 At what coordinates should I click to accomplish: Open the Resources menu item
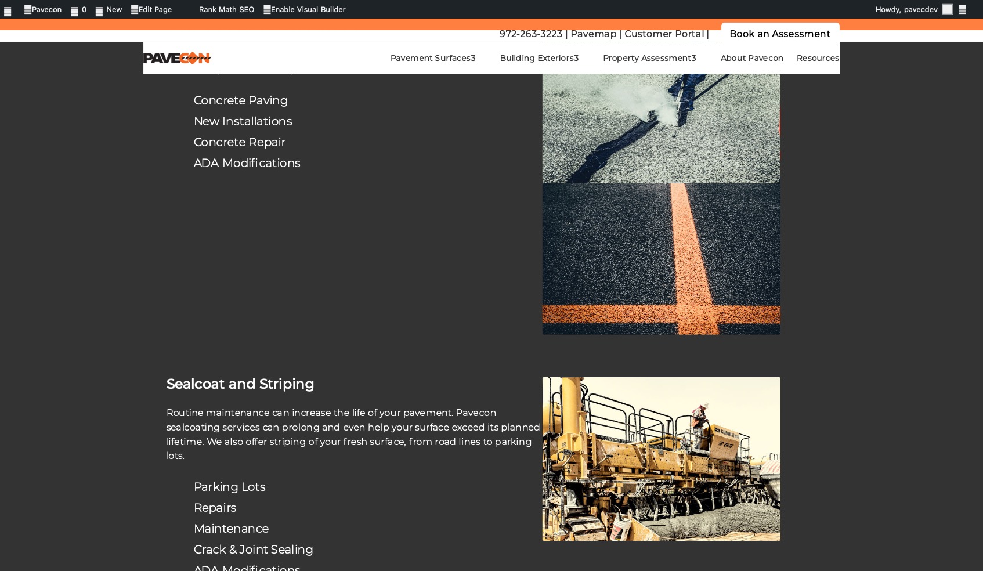click(817, 58)
